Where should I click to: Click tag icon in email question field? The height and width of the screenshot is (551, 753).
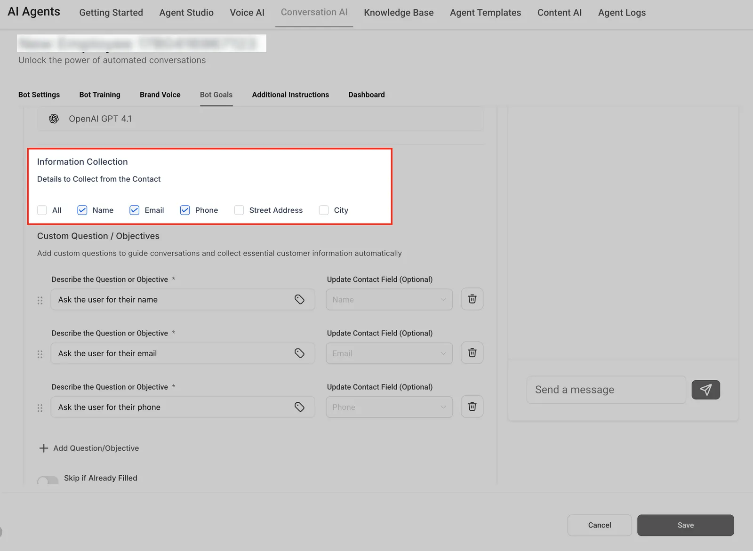(299, 353)
